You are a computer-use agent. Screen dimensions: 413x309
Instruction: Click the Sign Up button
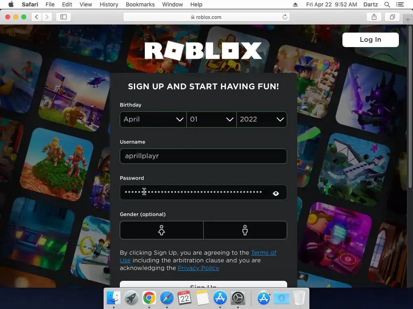203,284
